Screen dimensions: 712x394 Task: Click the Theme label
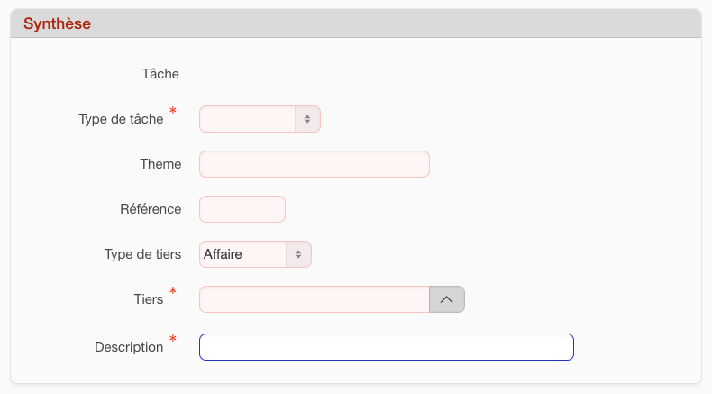[160, 164]
